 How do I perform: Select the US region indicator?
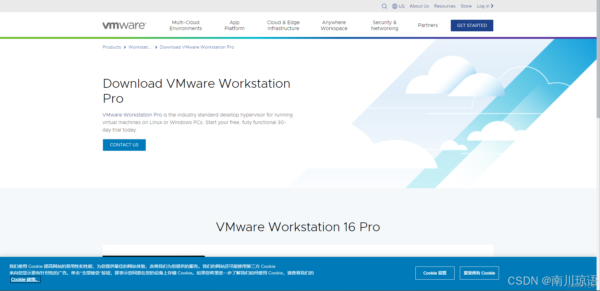point(401,6)
